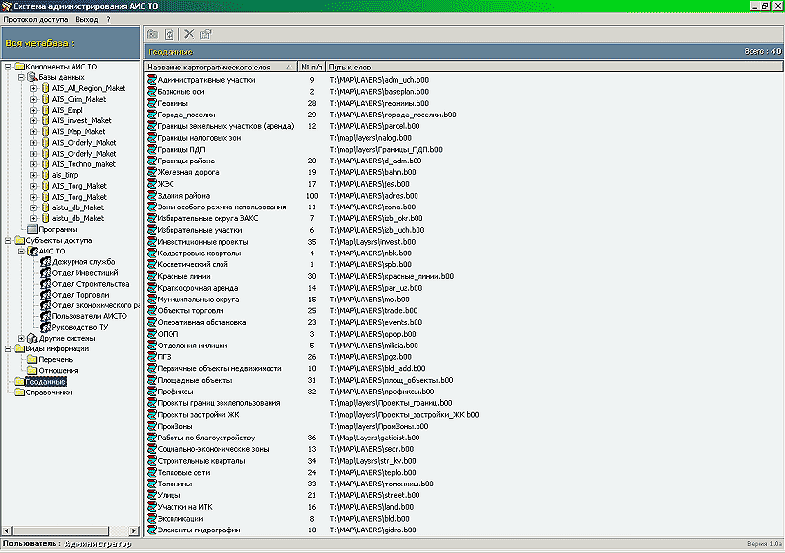This screenshot has width=785, height=553.
Task: Sort by Название картографического слоя column header
Action: coord(218,67)
